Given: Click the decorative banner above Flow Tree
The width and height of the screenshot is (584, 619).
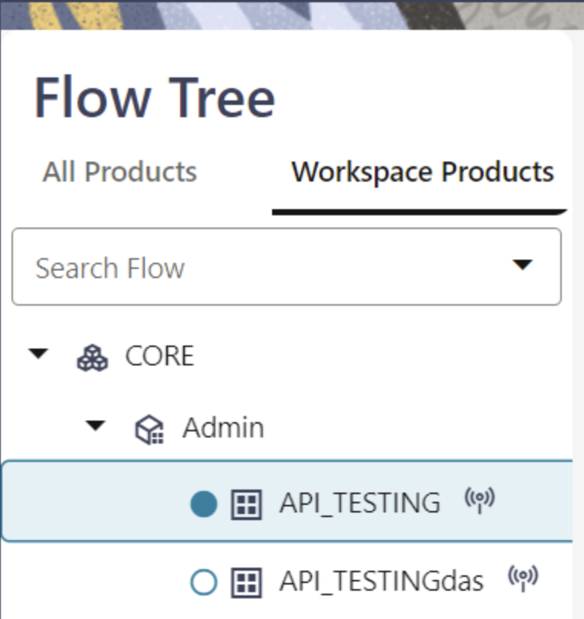Looking at the screenshot, I should point(291,14).
